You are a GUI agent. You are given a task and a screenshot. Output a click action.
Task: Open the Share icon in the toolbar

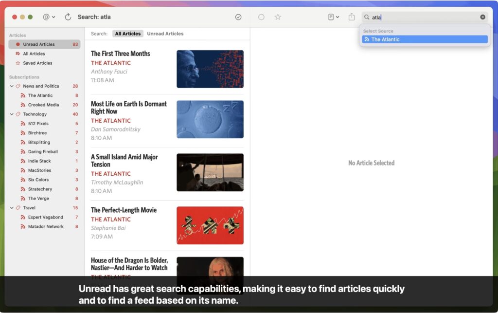point(351,16)
